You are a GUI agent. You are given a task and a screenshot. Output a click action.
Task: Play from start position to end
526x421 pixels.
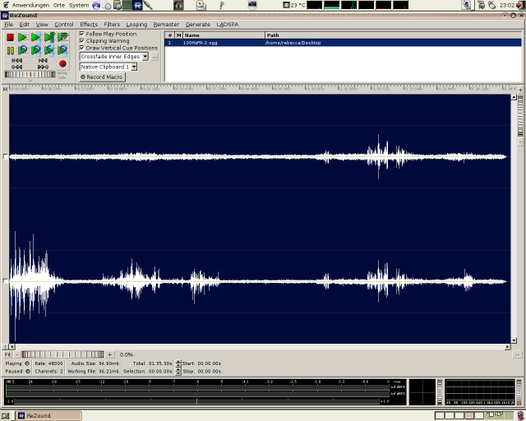click(x=49, y=37)
